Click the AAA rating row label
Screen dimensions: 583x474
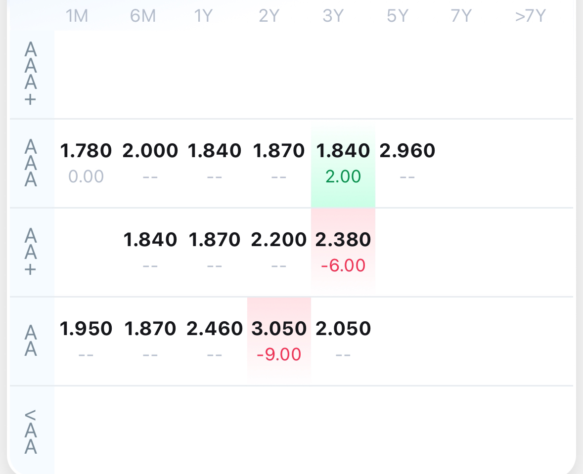coord(31,163)
